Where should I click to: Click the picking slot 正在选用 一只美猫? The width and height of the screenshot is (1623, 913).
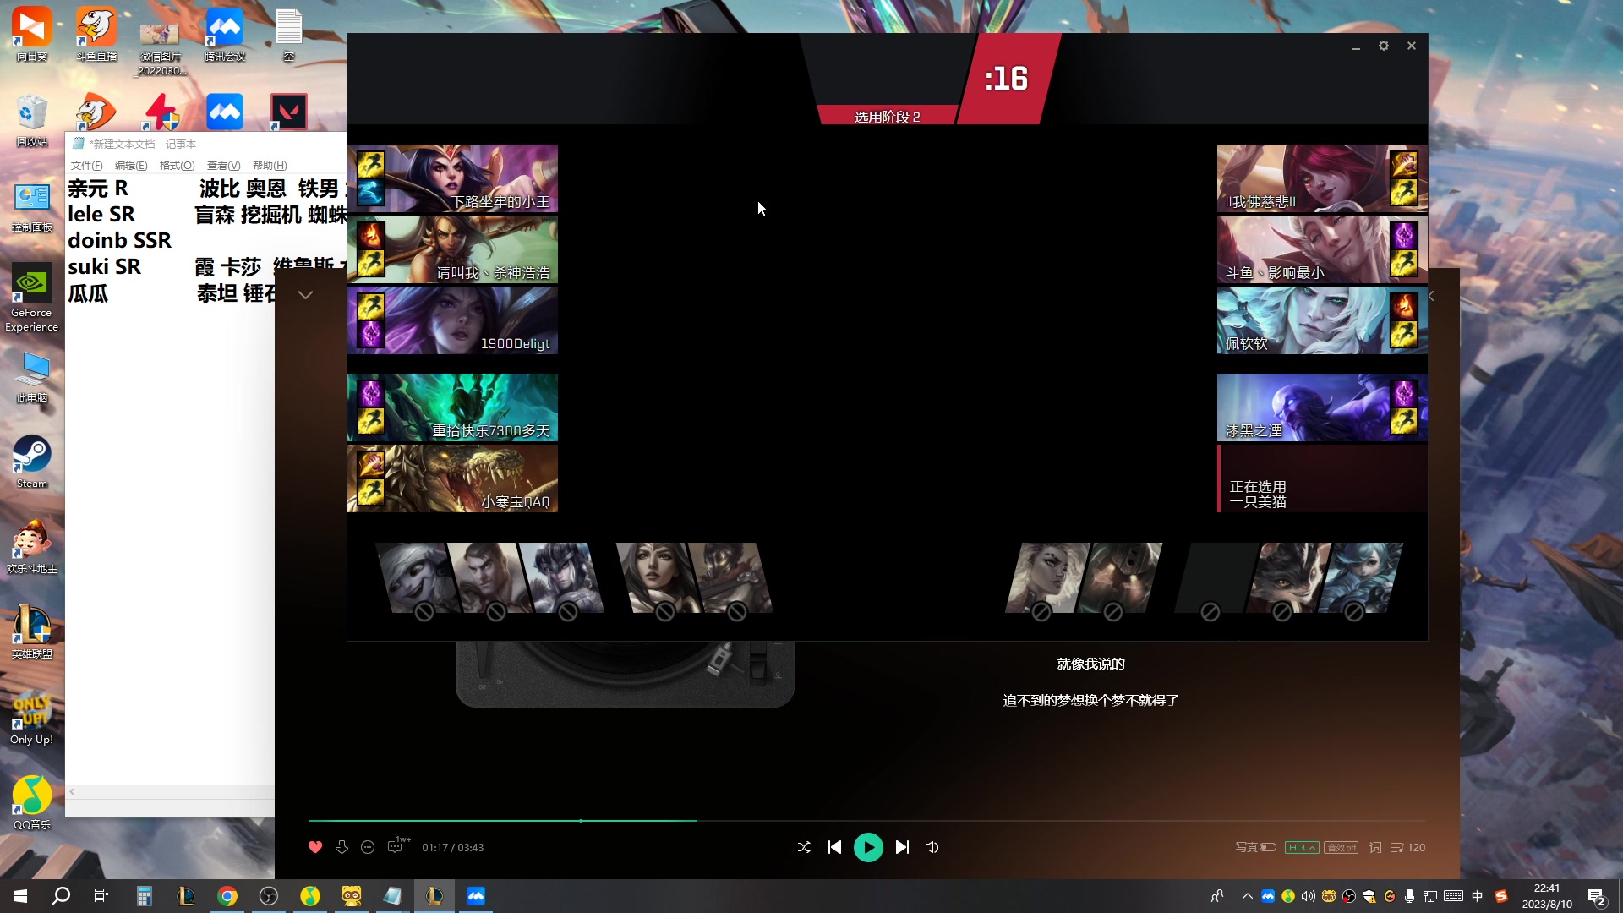click(x=1322, y=478)
